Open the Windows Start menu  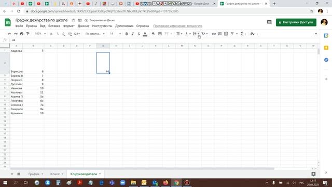coord(5,182)
